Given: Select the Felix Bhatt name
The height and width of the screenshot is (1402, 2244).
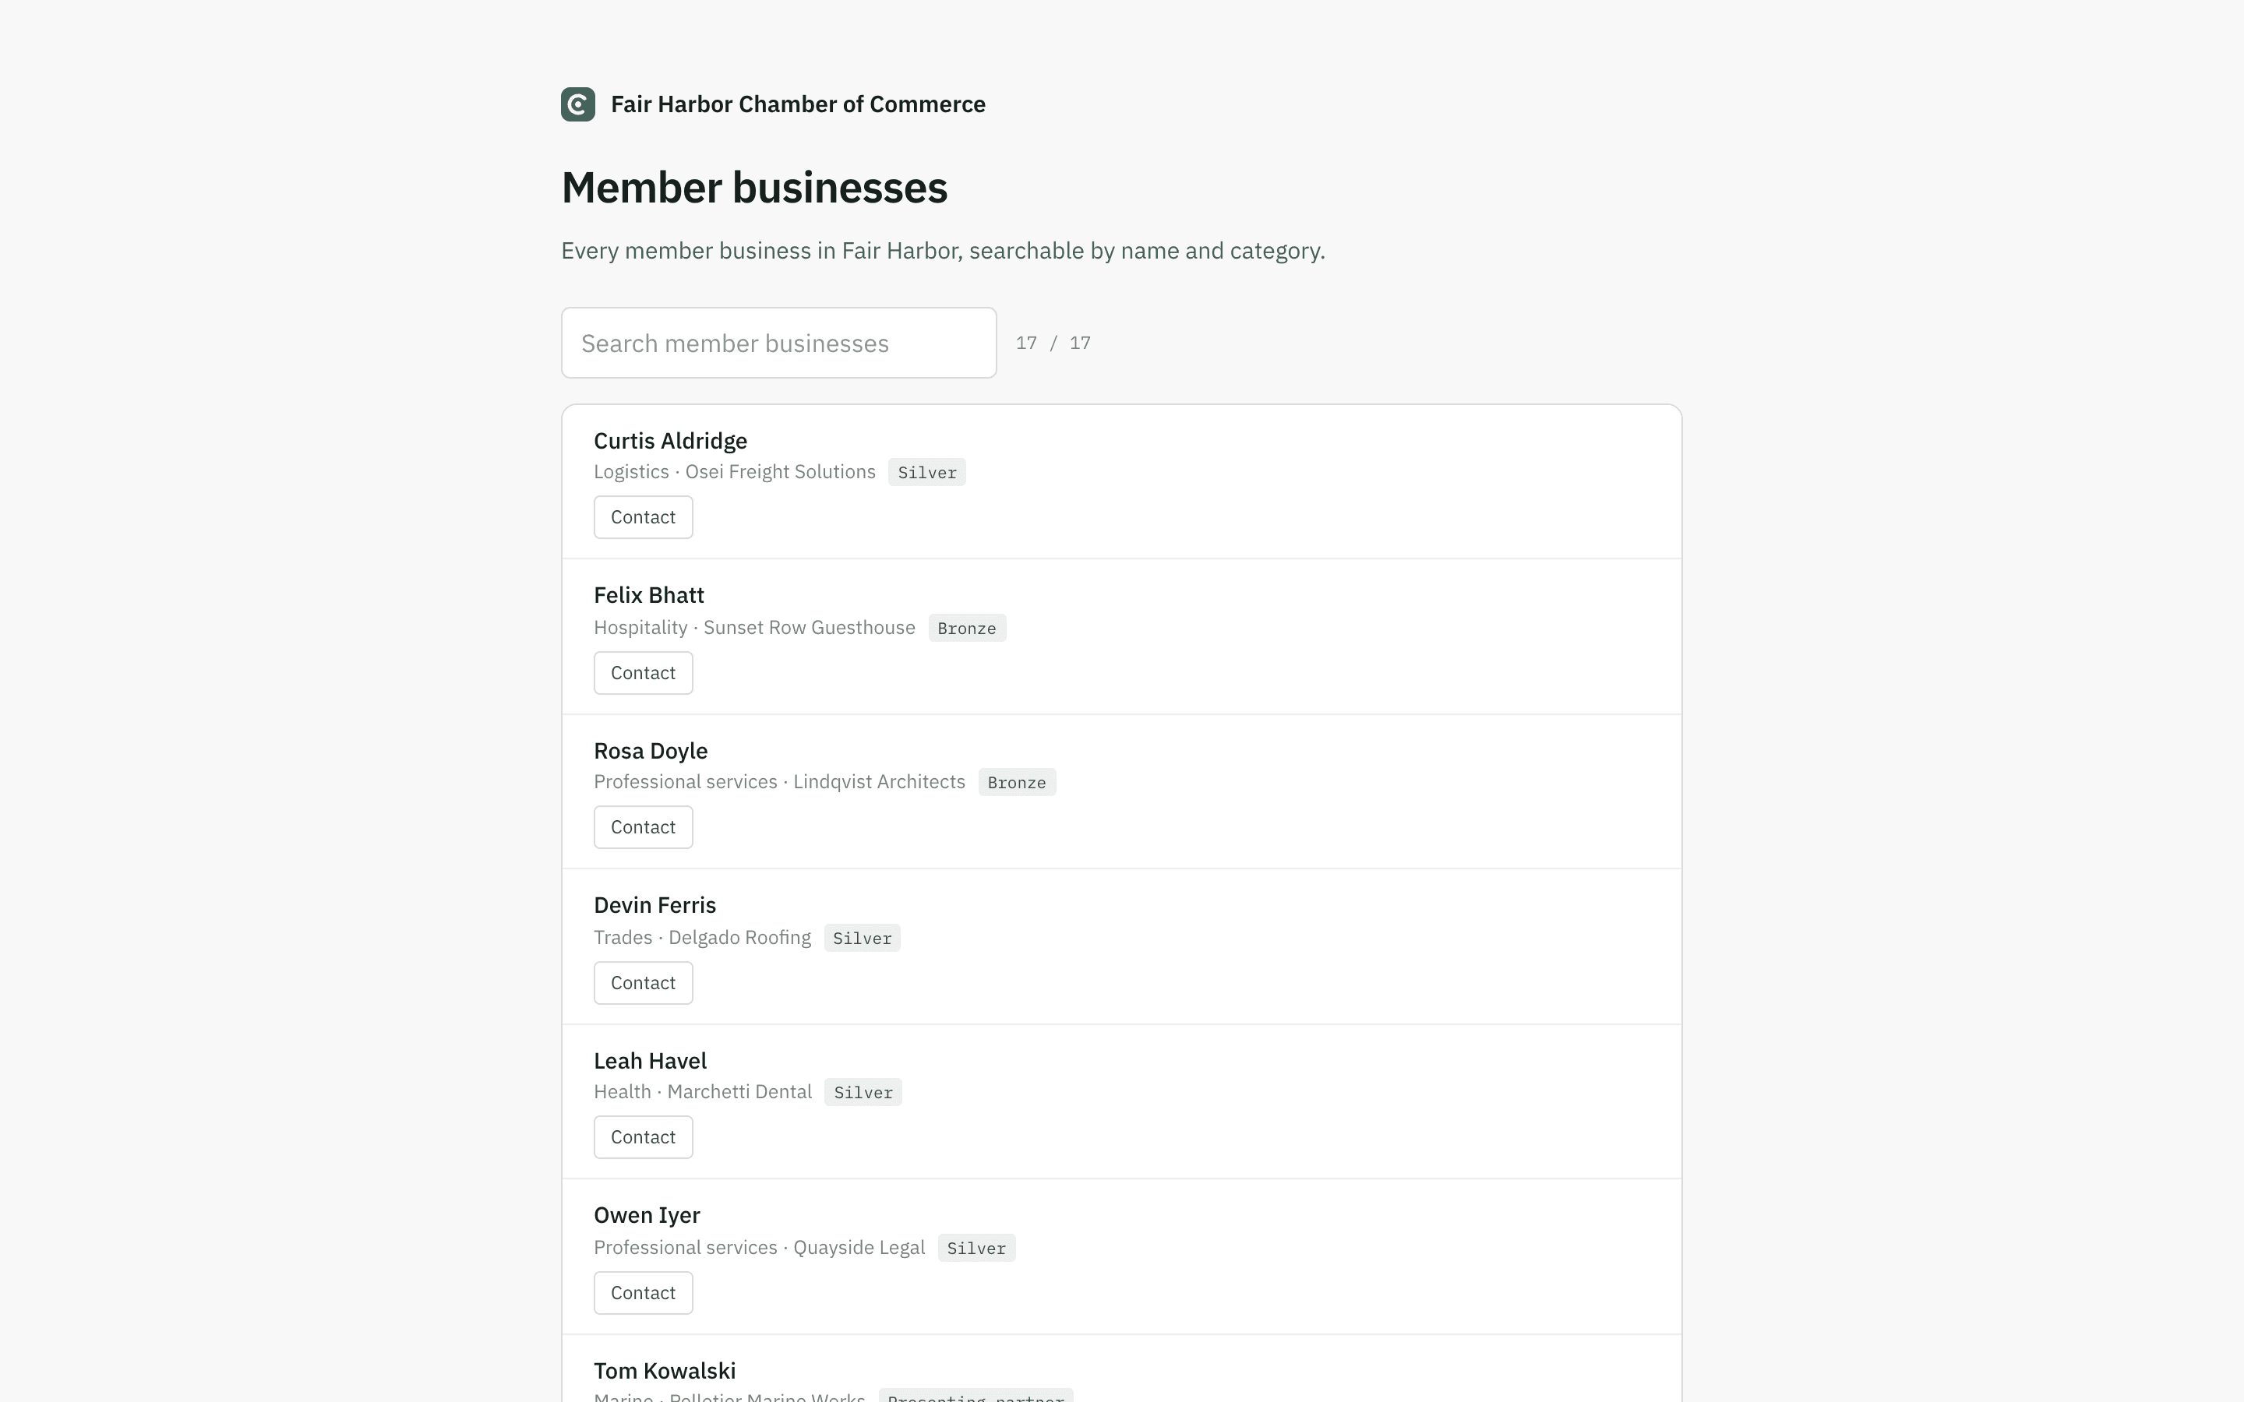Looking at the screenshot, I should point(649,595).
